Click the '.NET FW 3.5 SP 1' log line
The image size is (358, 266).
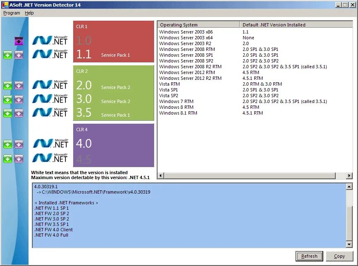tap(52, 224)
